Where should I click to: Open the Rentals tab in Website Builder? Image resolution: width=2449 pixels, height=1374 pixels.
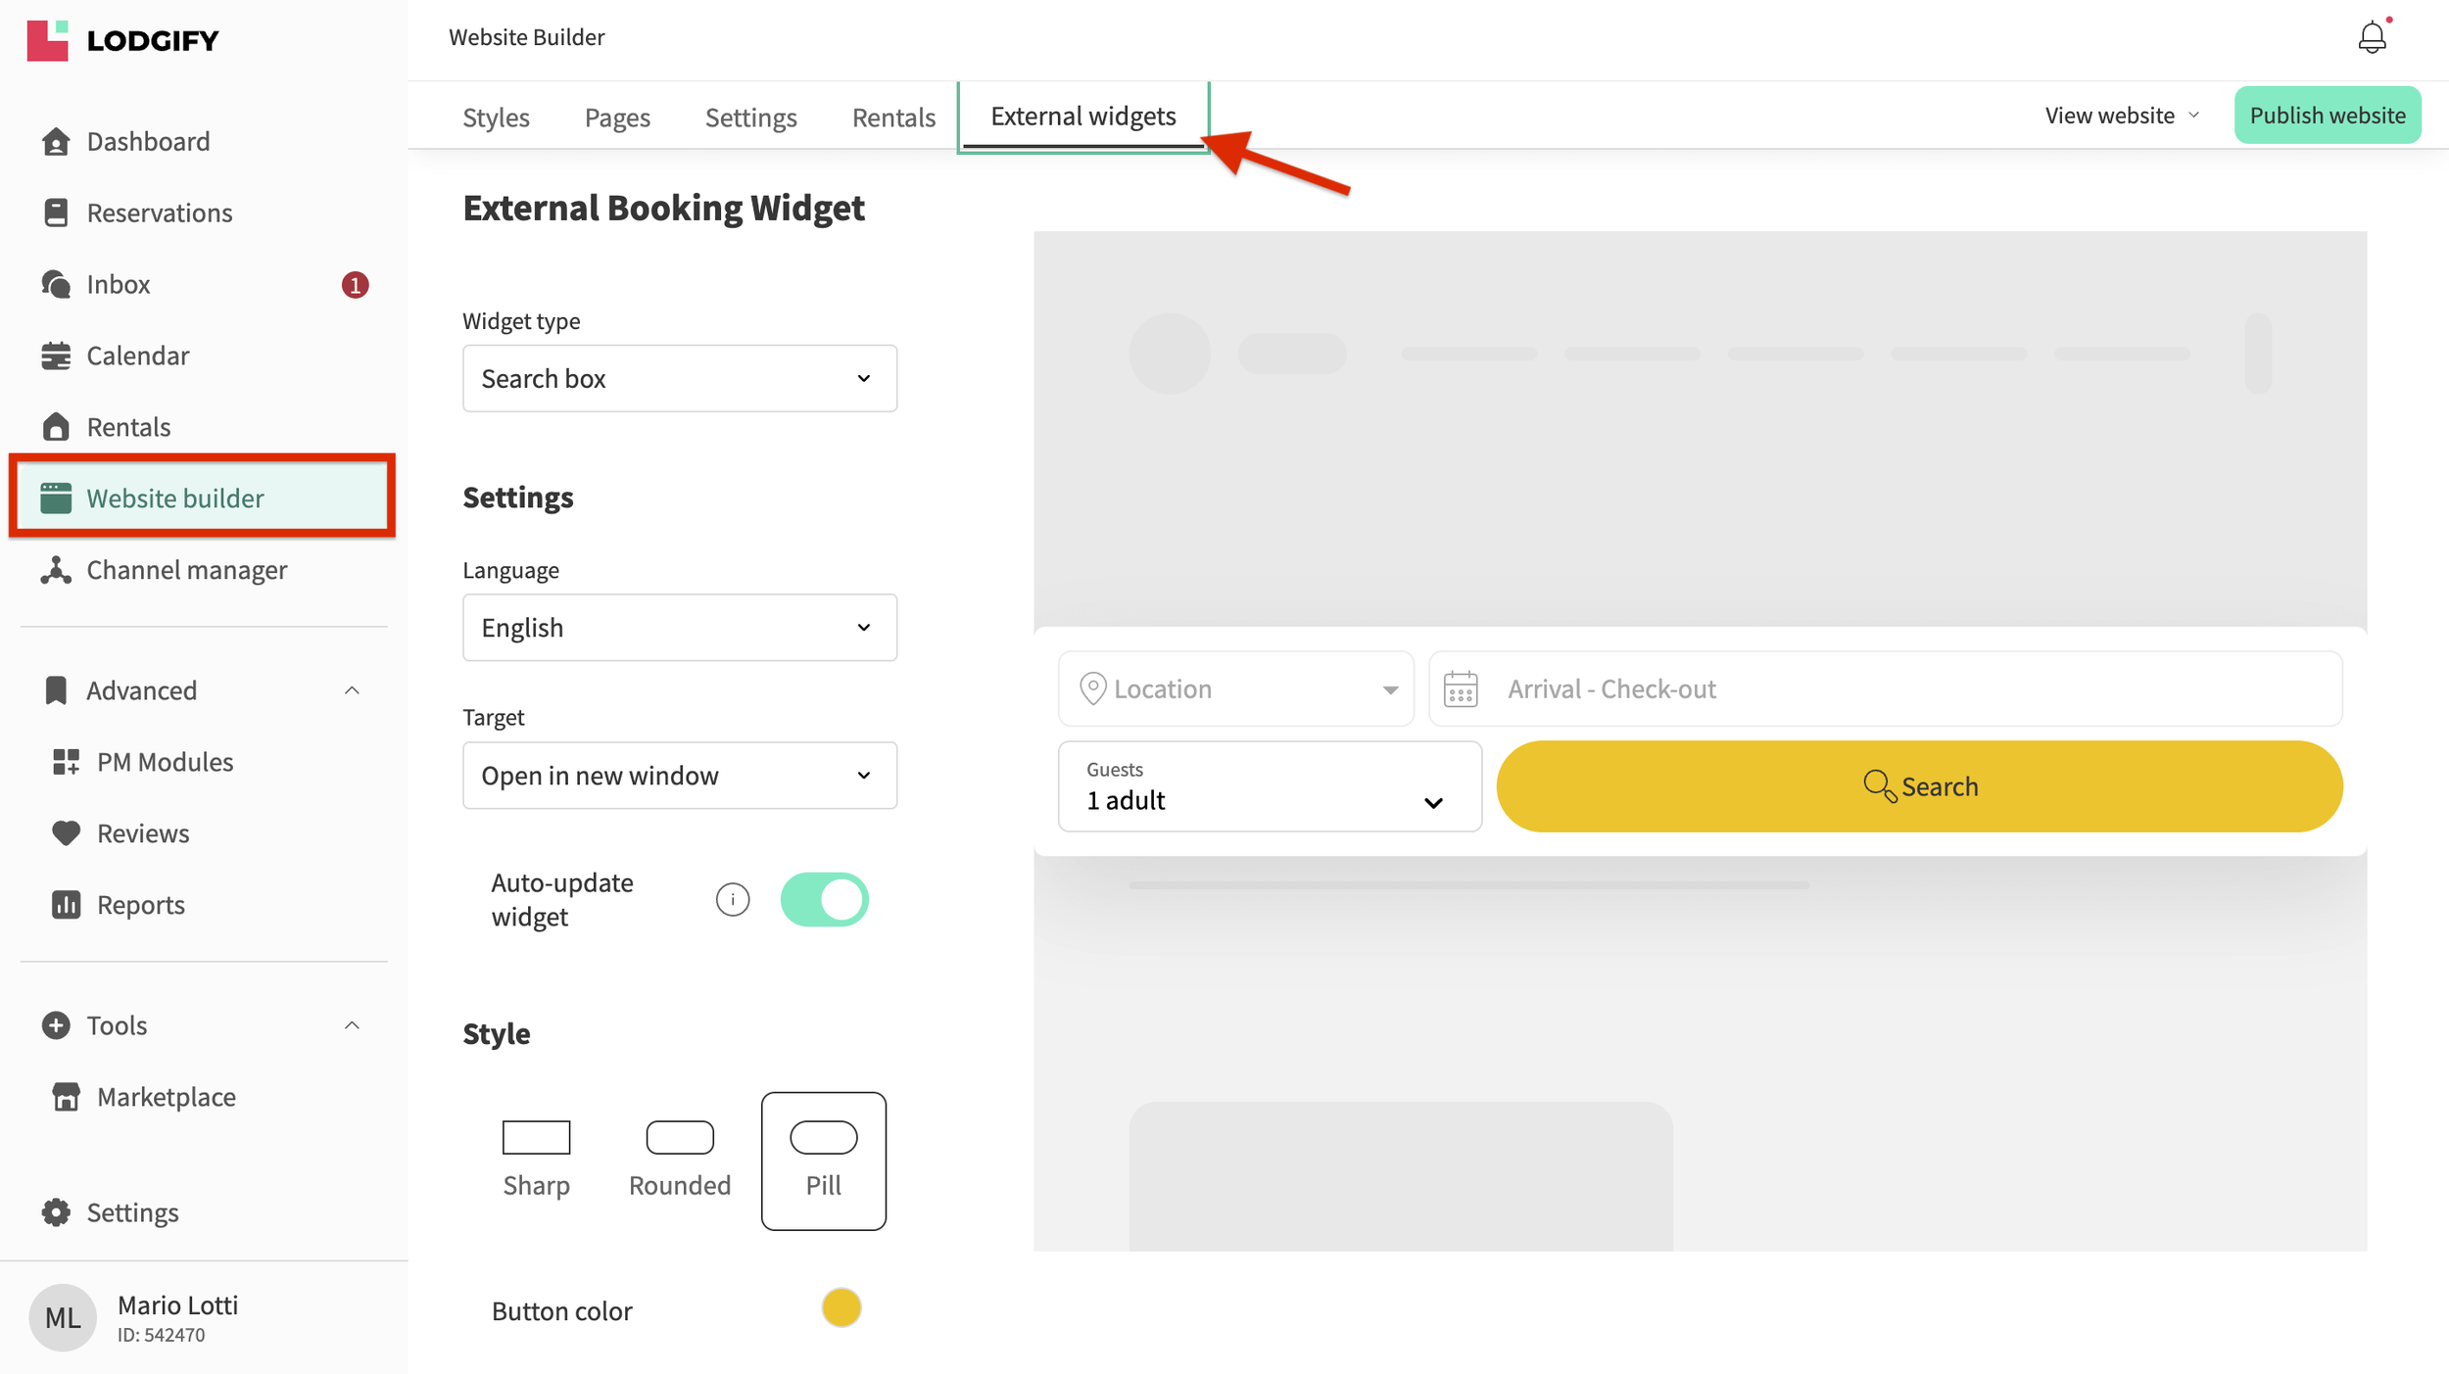892,117
